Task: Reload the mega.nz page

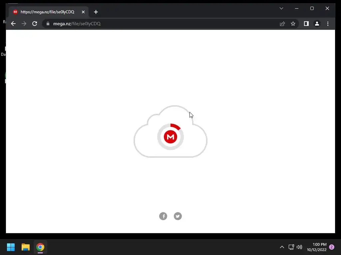Action: [35, 24]
